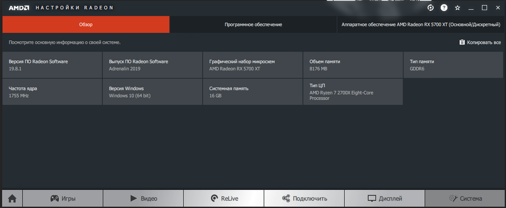This screenshot has height=208, width=506.
Task: Select the Системная память 16 GB tile
Action: 253,92
